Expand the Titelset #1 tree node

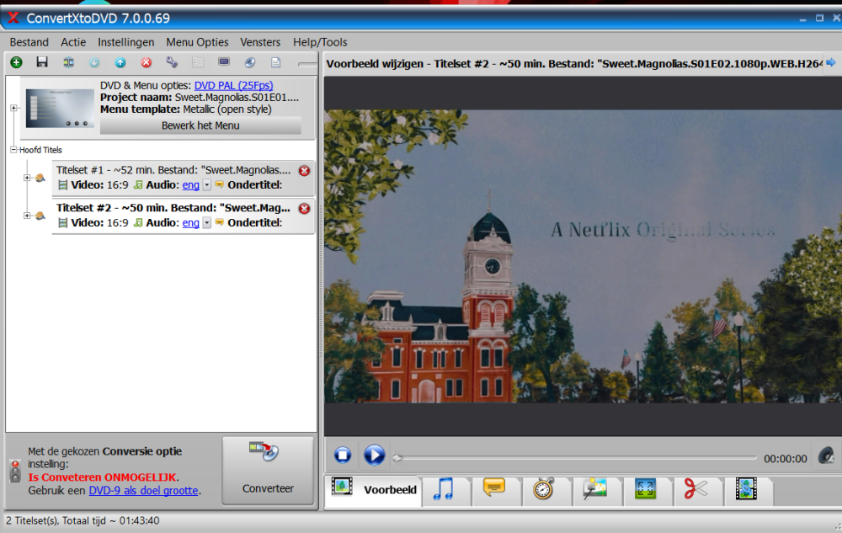[x=27, y=178]
